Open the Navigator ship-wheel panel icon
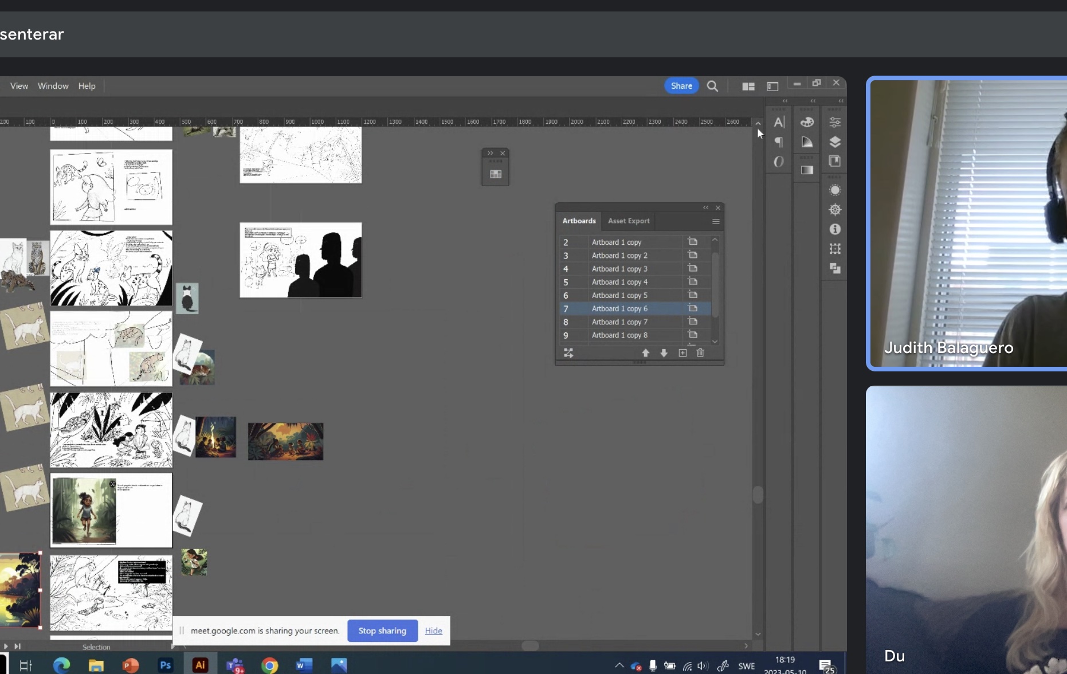The width and height of the screenshot is (1067, 674). 835,210
